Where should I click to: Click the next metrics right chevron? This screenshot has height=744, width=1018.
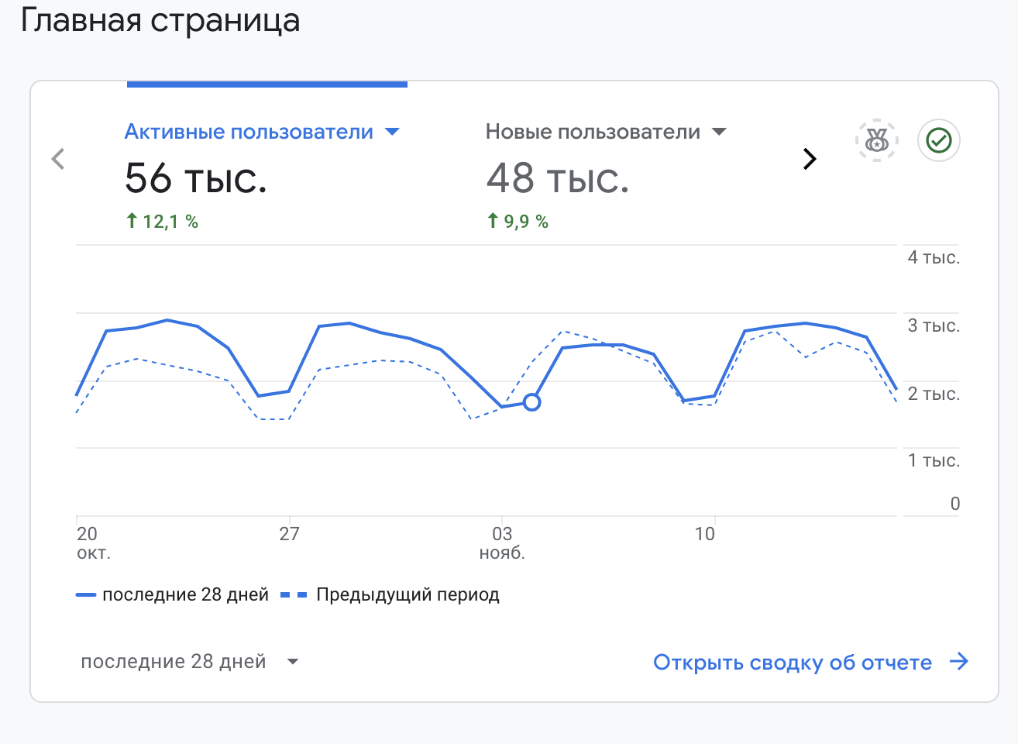point(810,159)
